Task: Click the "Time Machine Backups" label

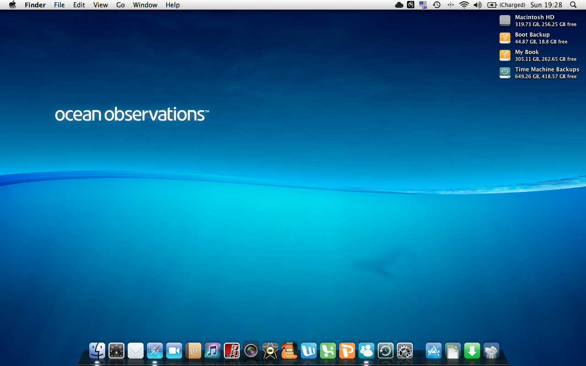Action: (547, 70)
